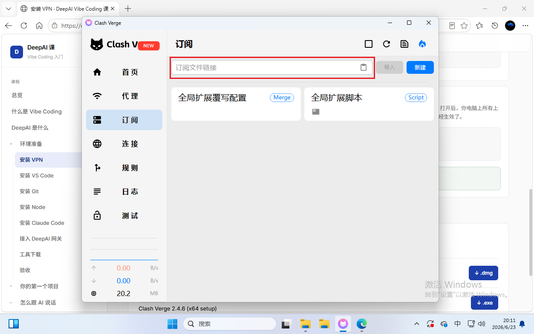This screenshot has width=534, height=334.
Task: Open the 安装 Git lesson
Action: 29,191
